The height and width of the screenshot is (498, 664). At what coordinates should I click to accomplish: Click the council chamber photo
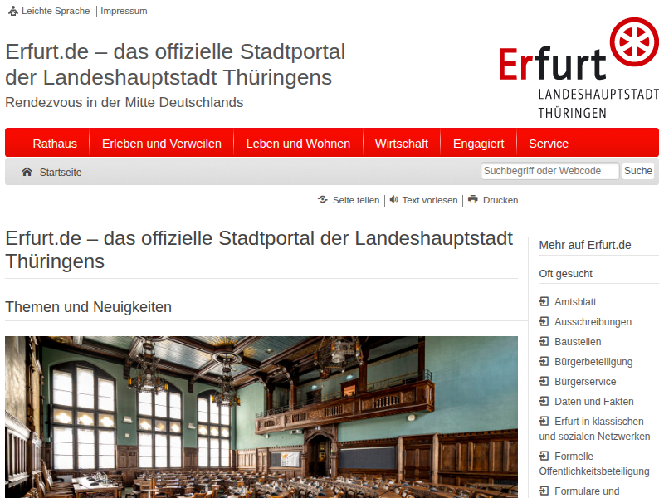261,417
